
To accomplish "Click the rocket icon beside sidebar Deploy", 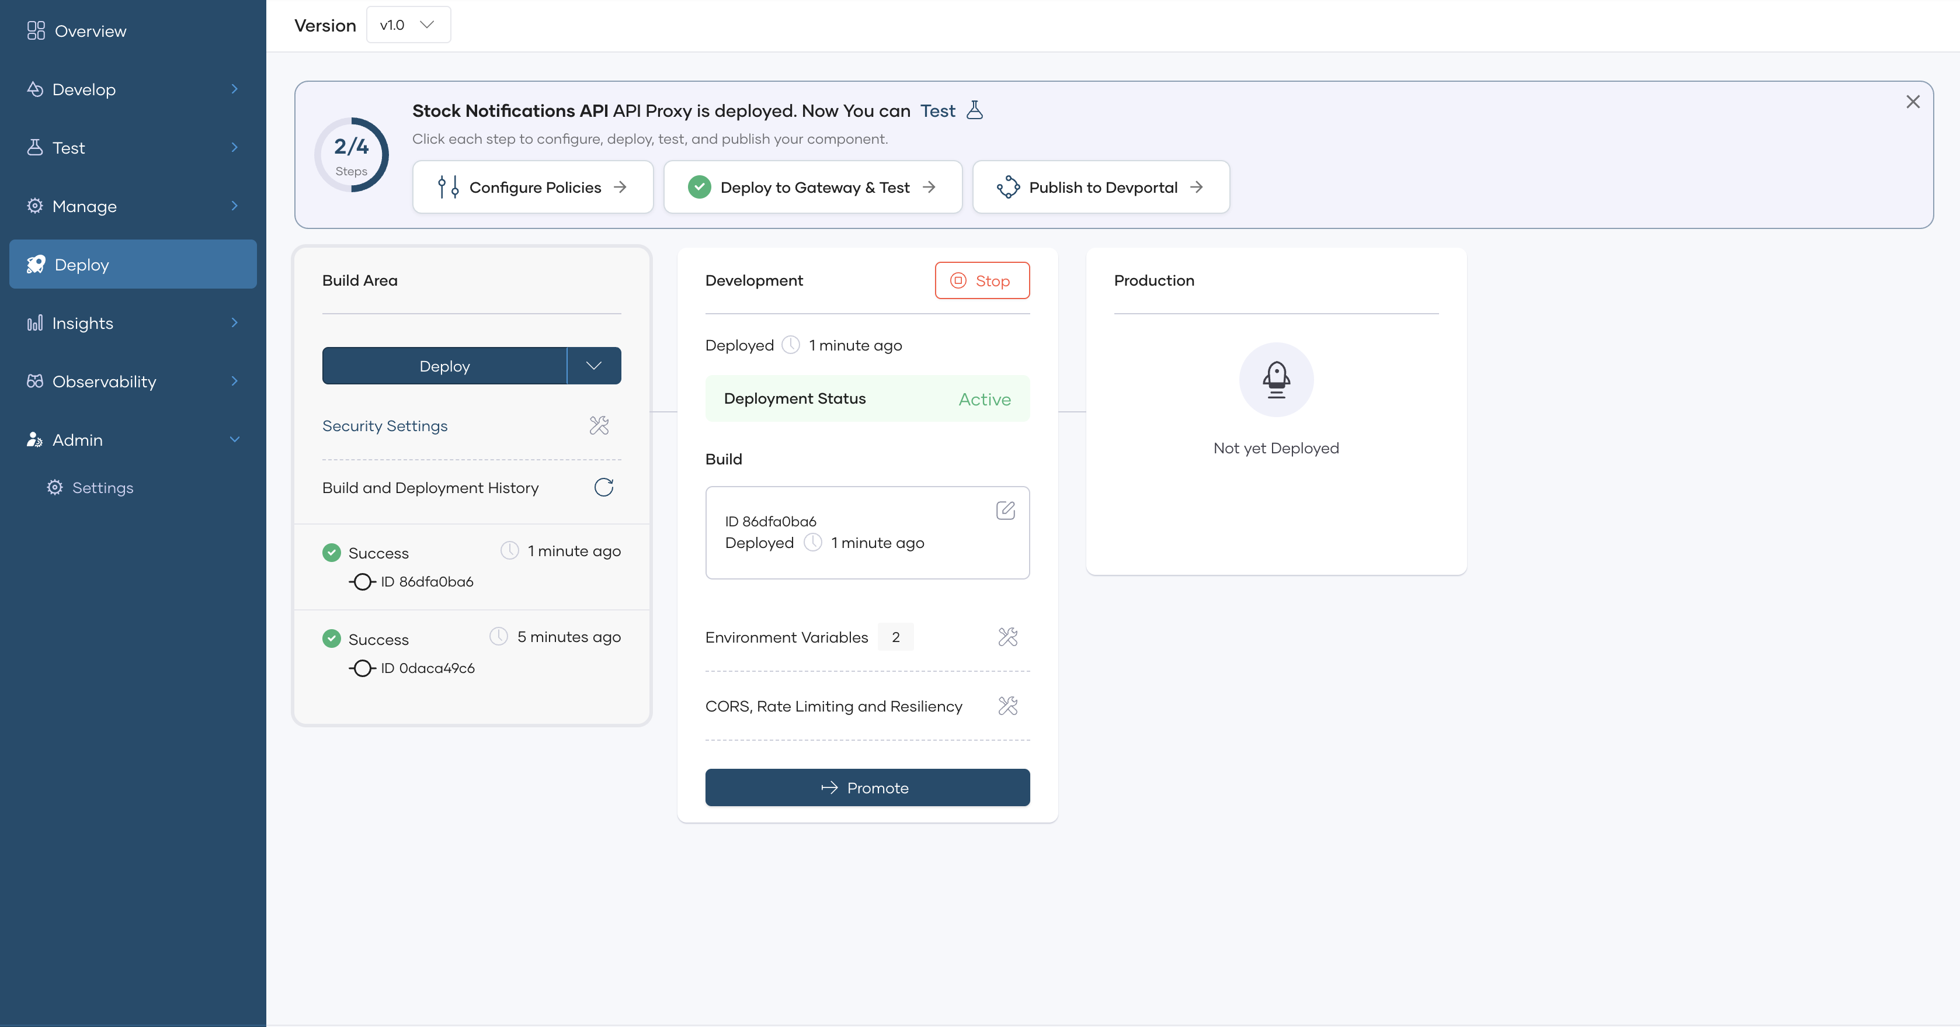I will point(36,264).
